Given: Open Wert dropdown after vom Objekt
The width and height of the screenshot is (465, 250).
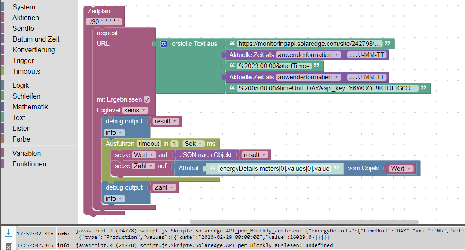Looking at the screenshot, I should tap(401, 169).
